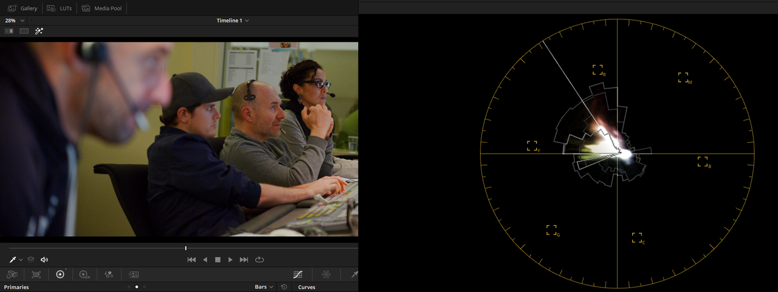Click the viewer scrubber playhead
Image resolution: width=778 pixels, height=292 pixels.
[x=185, y=248]
